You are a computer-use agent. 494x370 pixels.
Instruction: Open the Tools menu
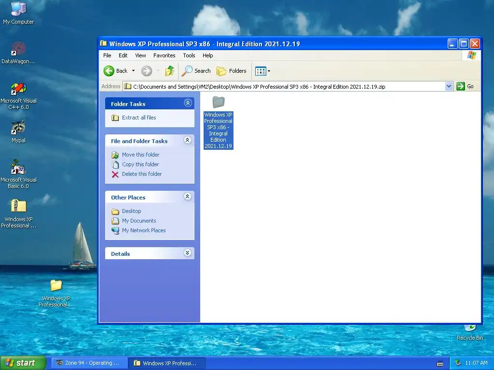click(x=189, y=55)
